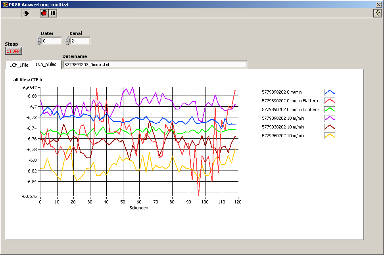
Task: Adjust the Kanal increment/decrement stepper
Action: point(67,40)
